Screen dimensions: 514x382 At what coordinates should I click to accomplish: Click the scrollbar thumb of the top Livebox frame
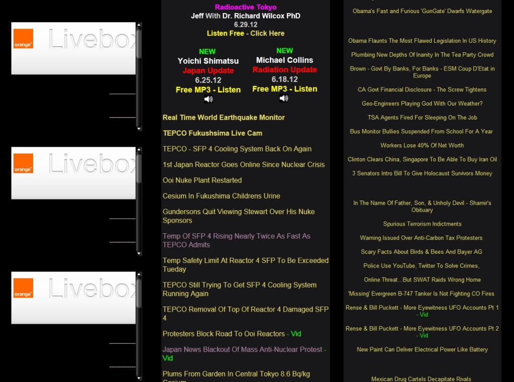point(139,44)
